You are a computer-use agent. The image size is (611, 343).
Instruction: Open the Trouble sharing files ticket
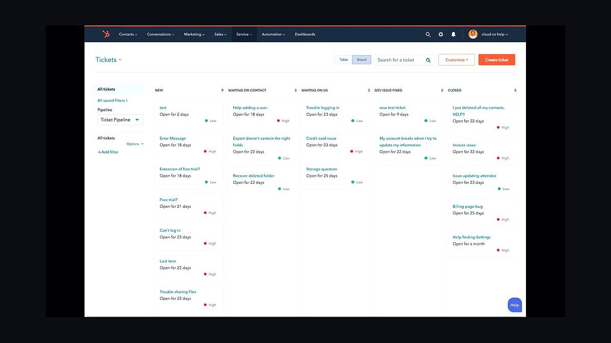tap(178, 292)
